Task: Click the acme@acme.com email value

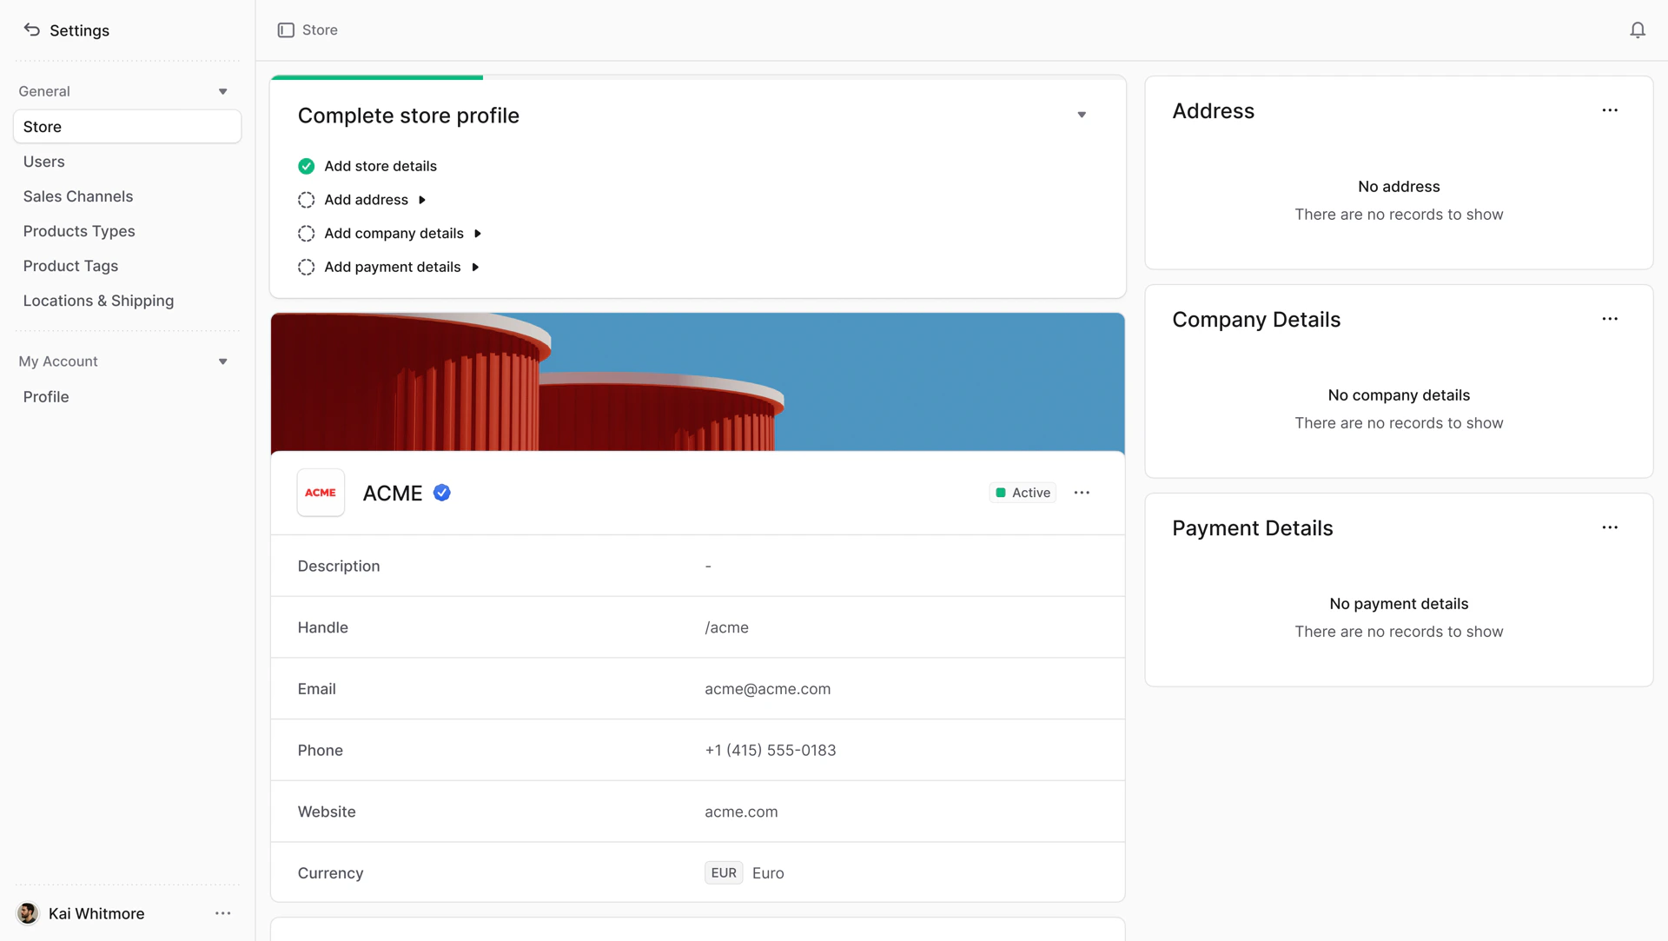Action: (x=768, y=689)
